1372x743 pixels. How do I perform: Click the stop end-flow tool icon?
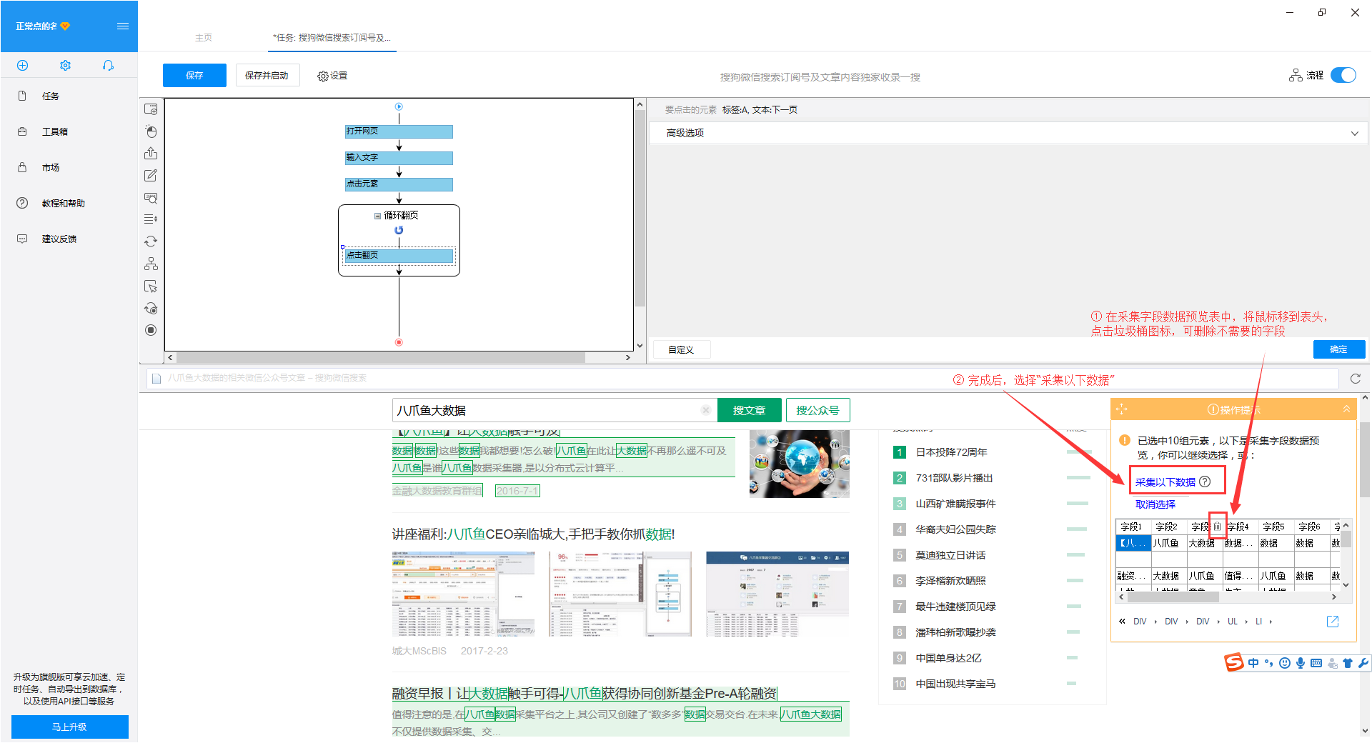tap(151, 330)
